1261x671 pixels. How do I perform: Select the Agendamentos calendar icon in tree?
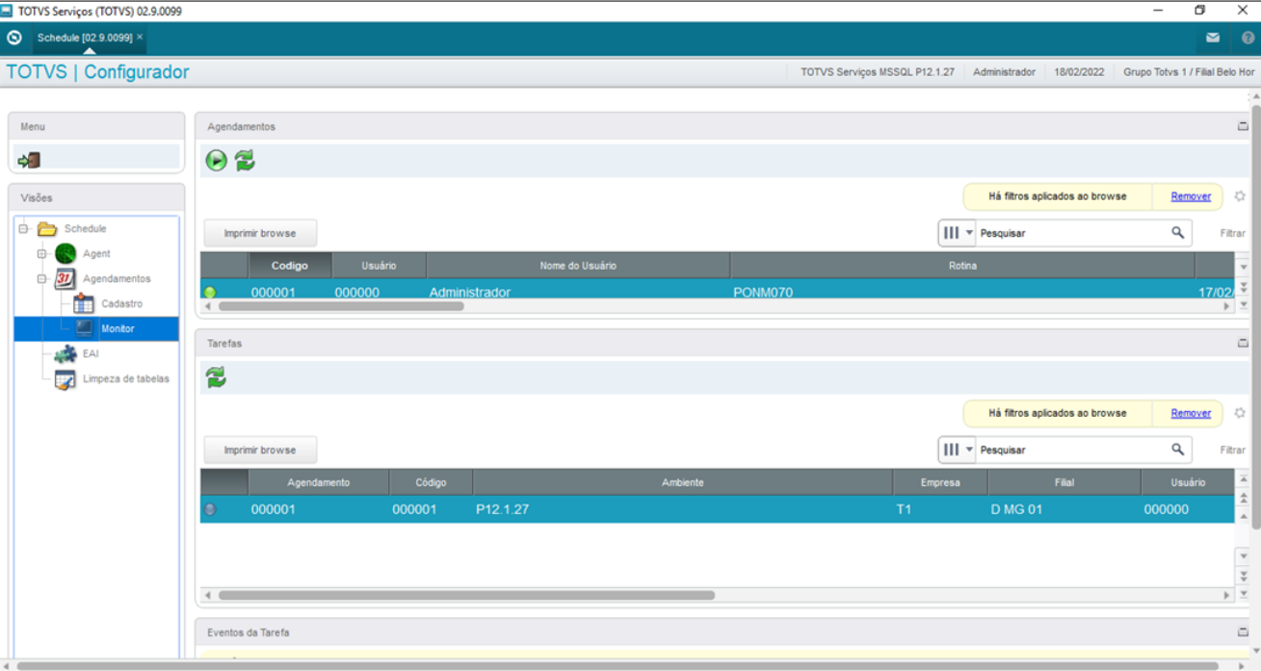[66, 279]
